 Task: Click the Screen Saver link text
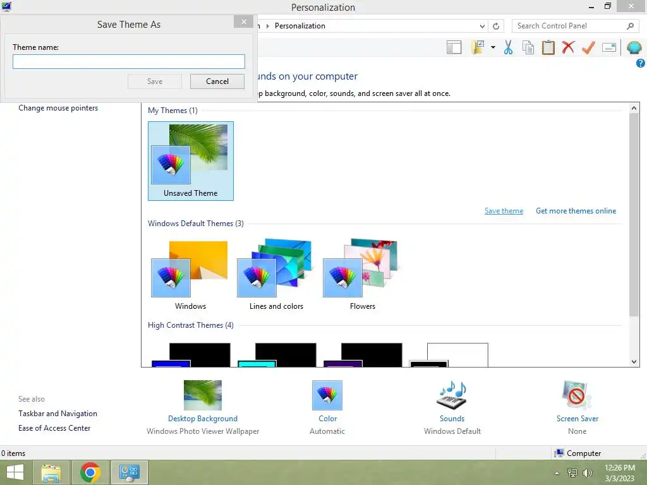point(577,419)
